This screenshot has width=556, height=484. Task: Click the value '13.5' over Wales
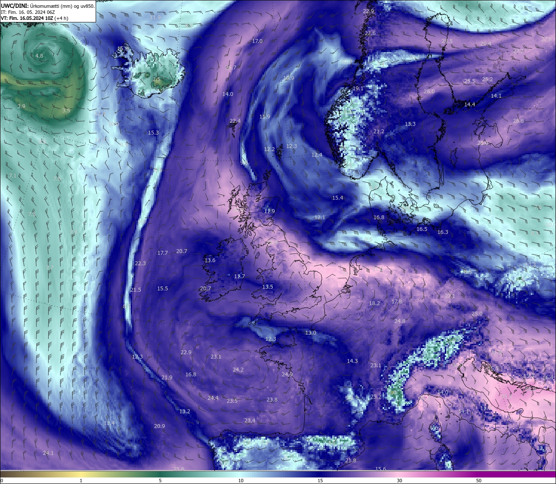(268, 286)
